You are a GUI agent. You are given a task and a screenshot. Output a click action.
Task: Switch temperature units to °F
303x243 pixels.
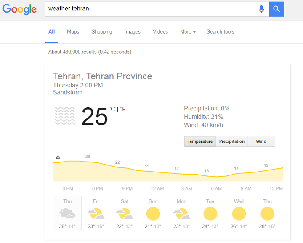pos(123,109)
